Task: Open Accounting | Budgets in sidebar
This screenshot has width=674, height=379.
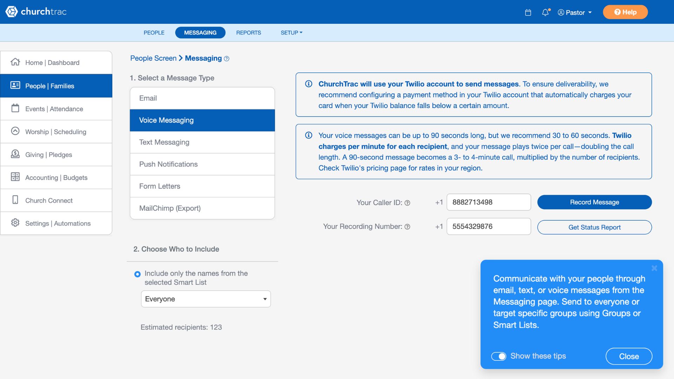Action: click(56, 178)
